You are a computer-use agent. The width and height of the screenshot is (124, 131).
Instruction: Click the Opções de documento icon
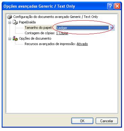tap(15, 38)
